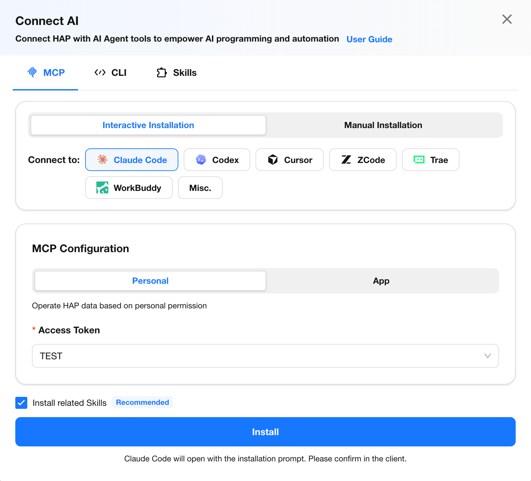The height and width of the screenshot is (481, 531).
Task: Choose Claude Code as connection target
Action: pos(132,160)
